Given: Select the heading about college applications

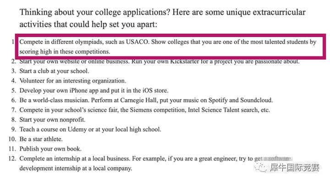Looking at the screenshot, I should [x=162, y=18].
